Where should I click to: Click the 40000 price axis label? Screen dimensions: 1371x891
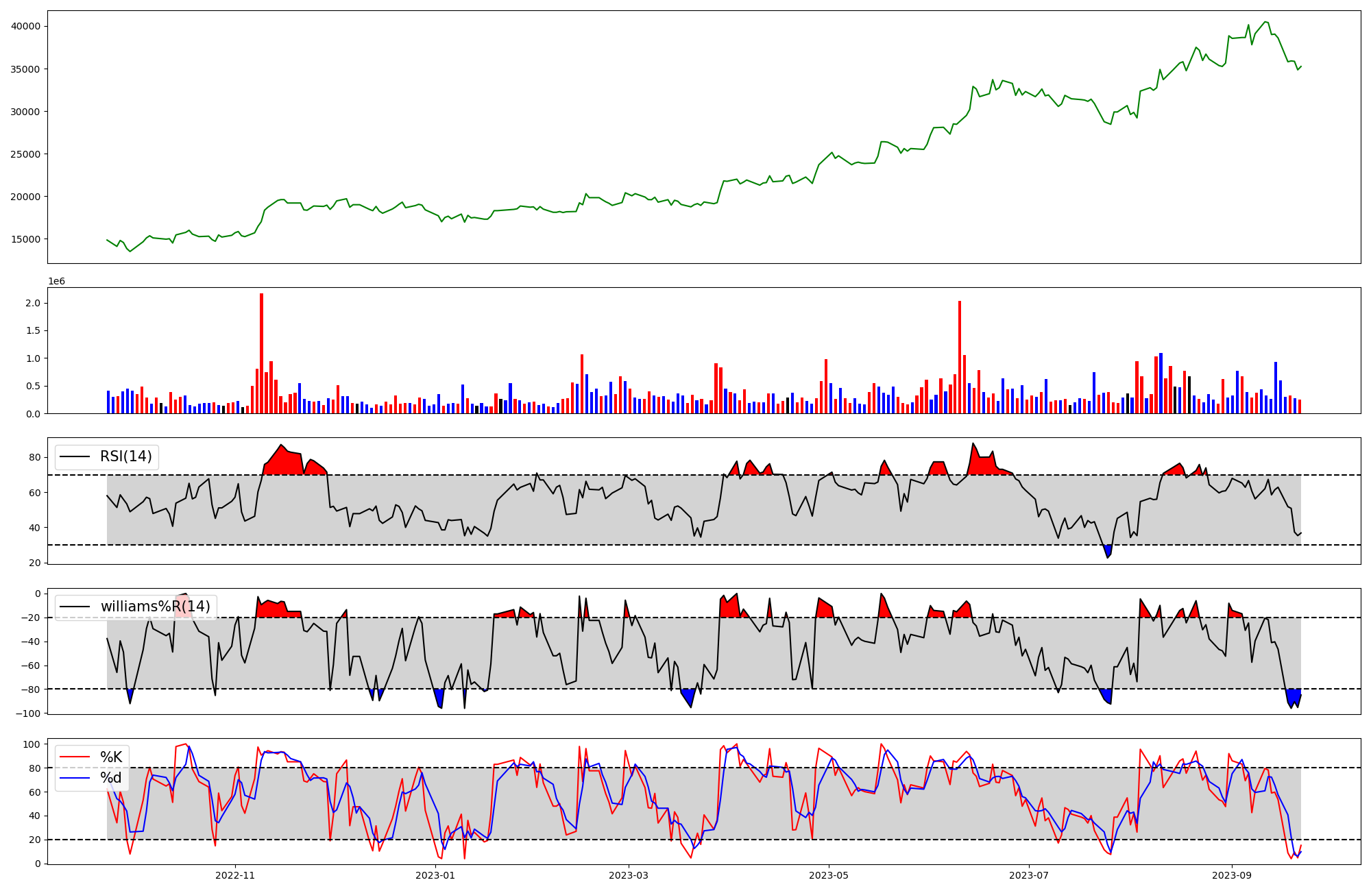point(25,27)
